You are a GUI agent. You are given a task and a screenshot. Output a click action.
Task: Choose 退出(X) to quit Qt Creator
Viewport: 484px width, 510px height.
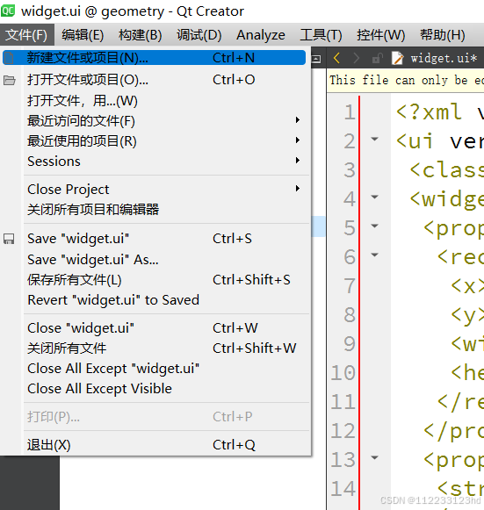(x=154, y=445)
